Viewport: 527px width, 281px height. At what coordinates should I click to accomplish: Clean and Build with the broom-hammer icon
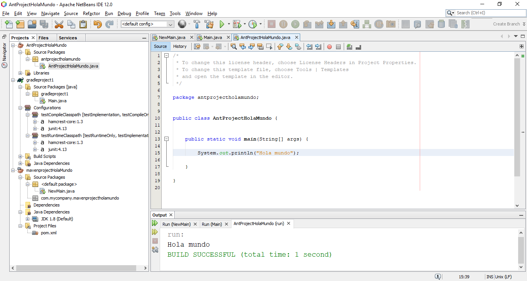tap(209, 24)
